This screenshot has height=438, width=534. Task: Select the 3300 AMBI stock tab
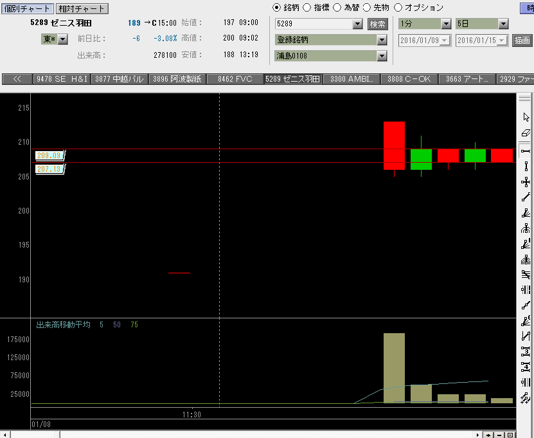click(x=351, y=79)
